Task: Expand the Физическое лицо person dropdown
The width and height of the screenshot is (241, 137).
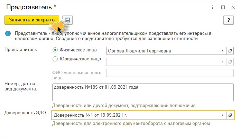Action: pyautogui.click(x=222, y=51)
